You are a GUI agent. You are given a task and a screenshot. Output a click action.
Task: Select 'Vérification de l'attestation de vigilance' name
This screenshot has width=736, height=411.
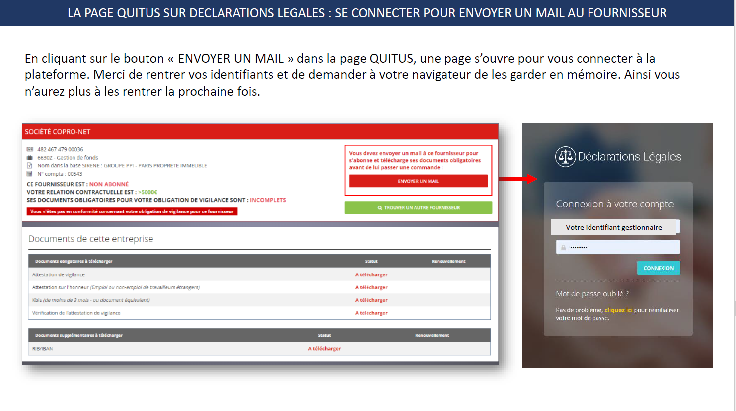point(76,313)
